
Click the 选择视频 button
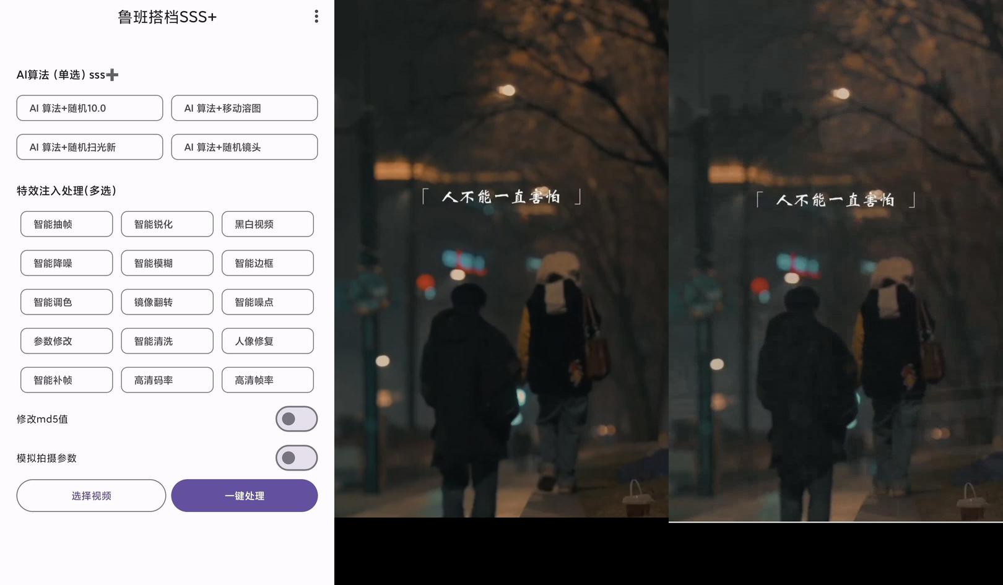point(91,496)
